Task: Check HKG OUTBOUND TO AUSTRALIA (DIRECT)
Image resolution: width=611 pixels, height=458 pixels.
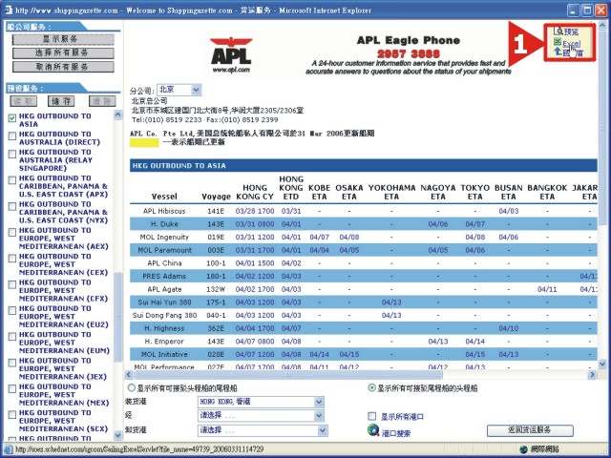Action: coord(12,135)
